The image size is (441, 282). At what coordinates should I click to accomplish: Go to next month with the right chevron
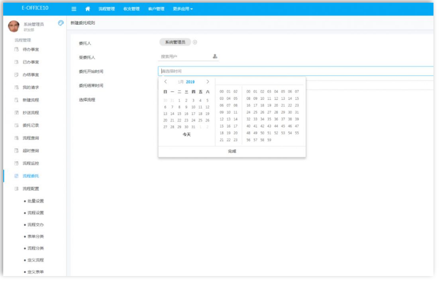click(x=208, y=82)
